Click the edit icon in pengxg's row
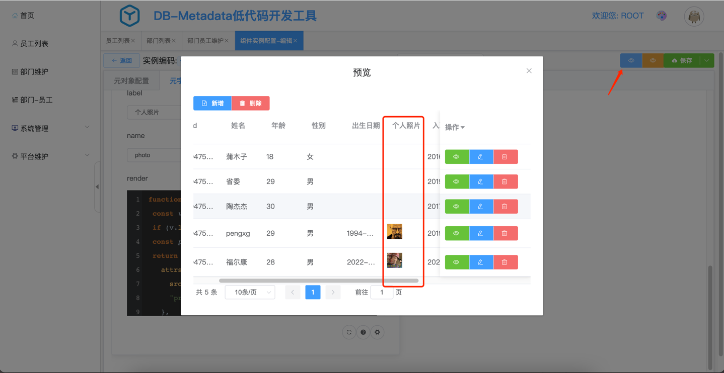 tap(481, 233)
